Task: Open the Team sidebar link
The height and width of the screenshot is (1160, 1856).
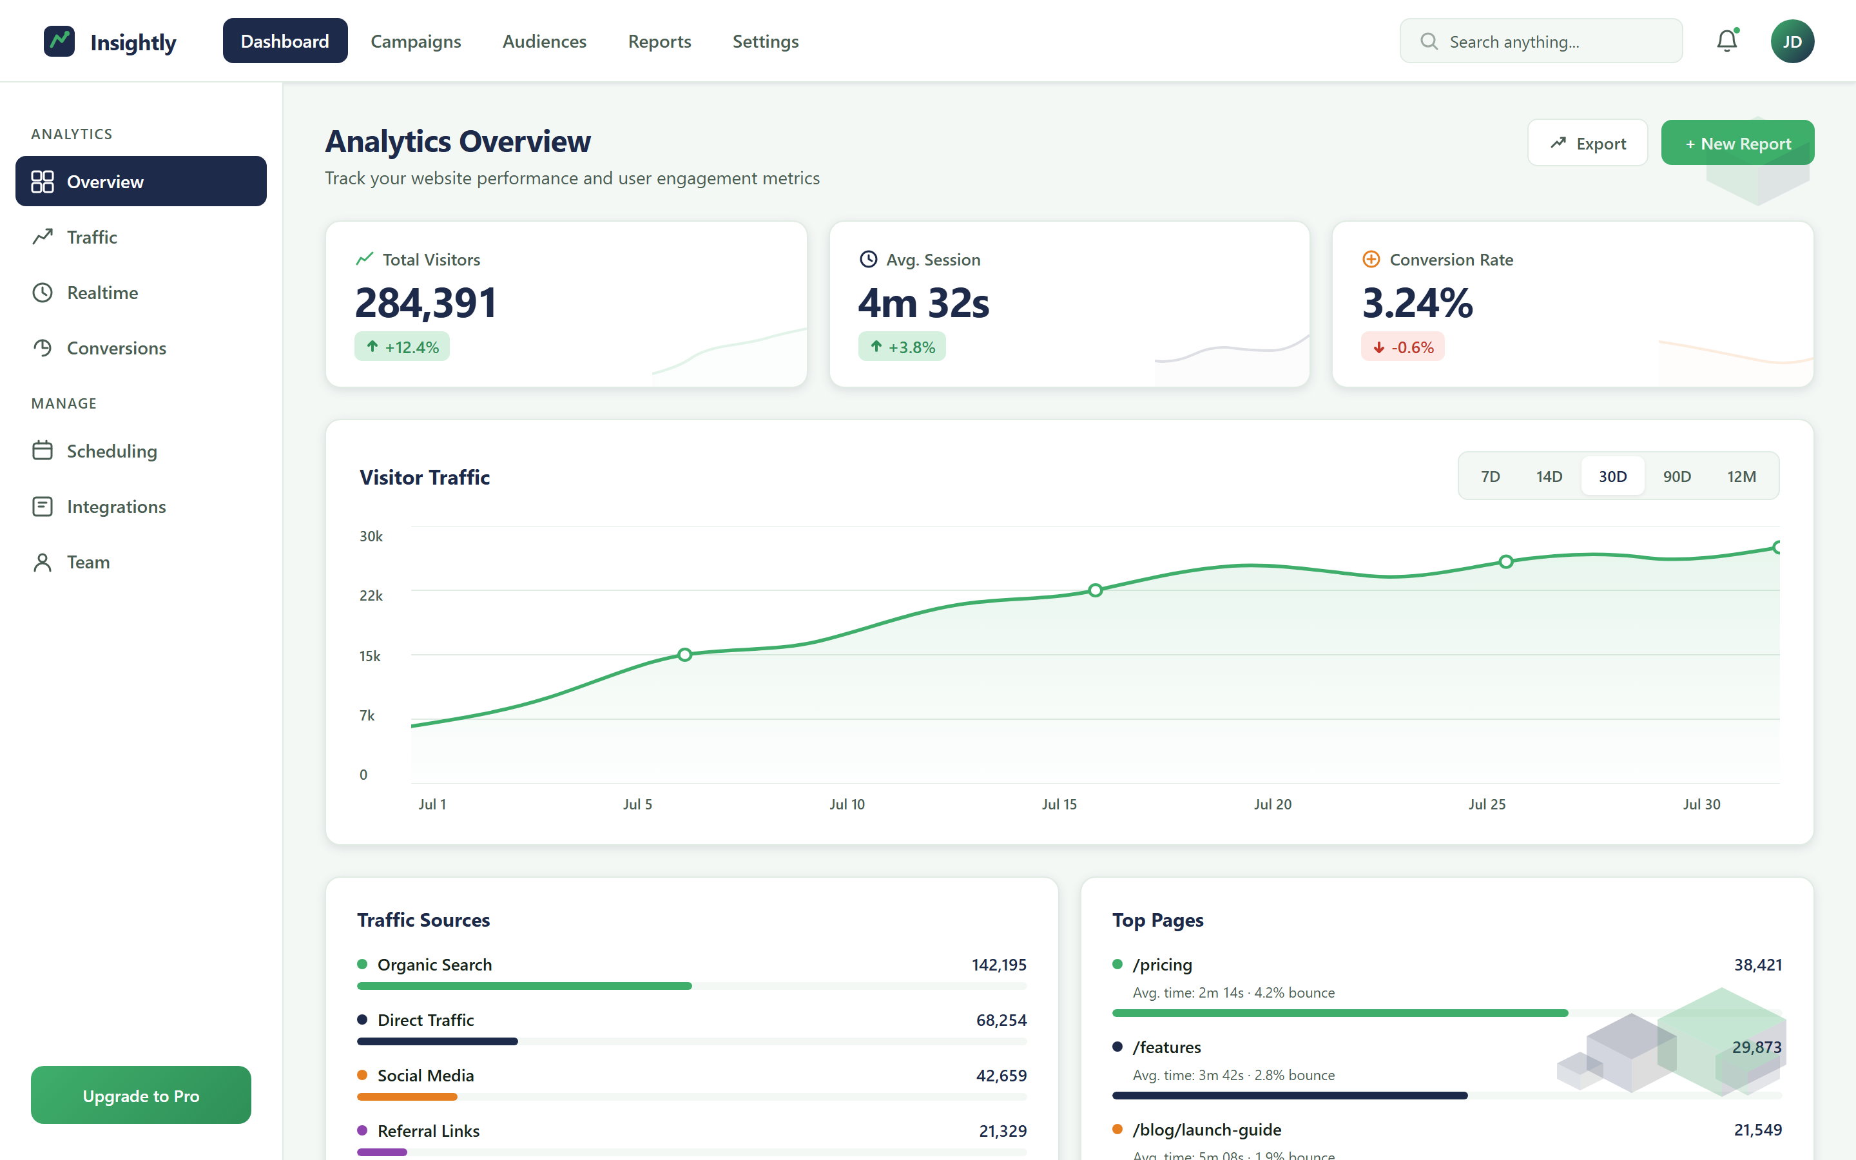Action: pos(141,563)
